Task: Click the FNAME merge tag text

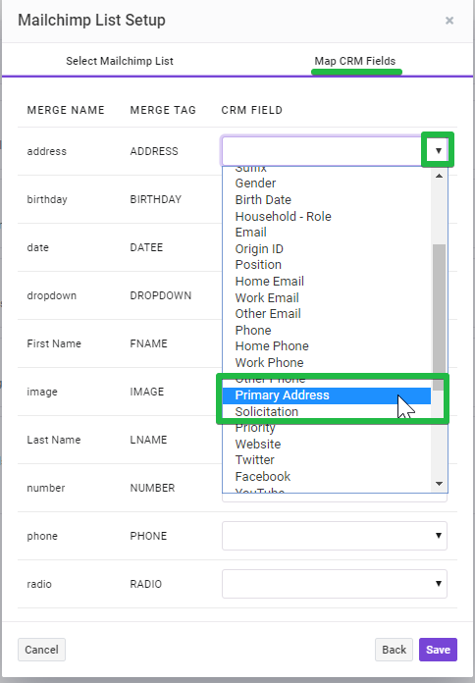Action: pyautogui.click(x=148, y=343)
